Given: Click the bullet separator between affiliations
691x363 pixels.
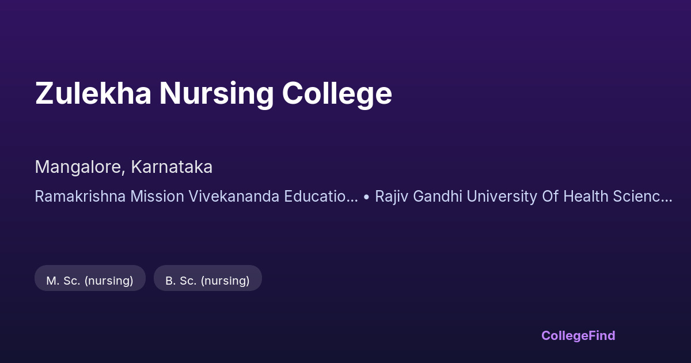Looking at the screenshot, I should pyautogui.click(x=366, y=196).
